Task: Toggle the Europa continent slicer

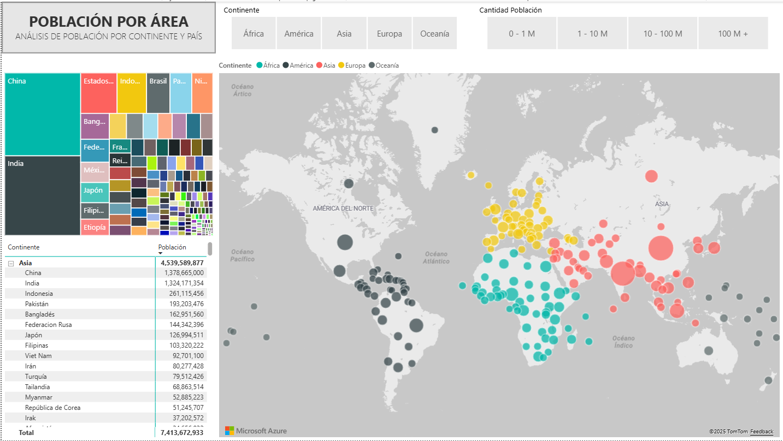Action: pyautogui.click(x=389, y=33)
